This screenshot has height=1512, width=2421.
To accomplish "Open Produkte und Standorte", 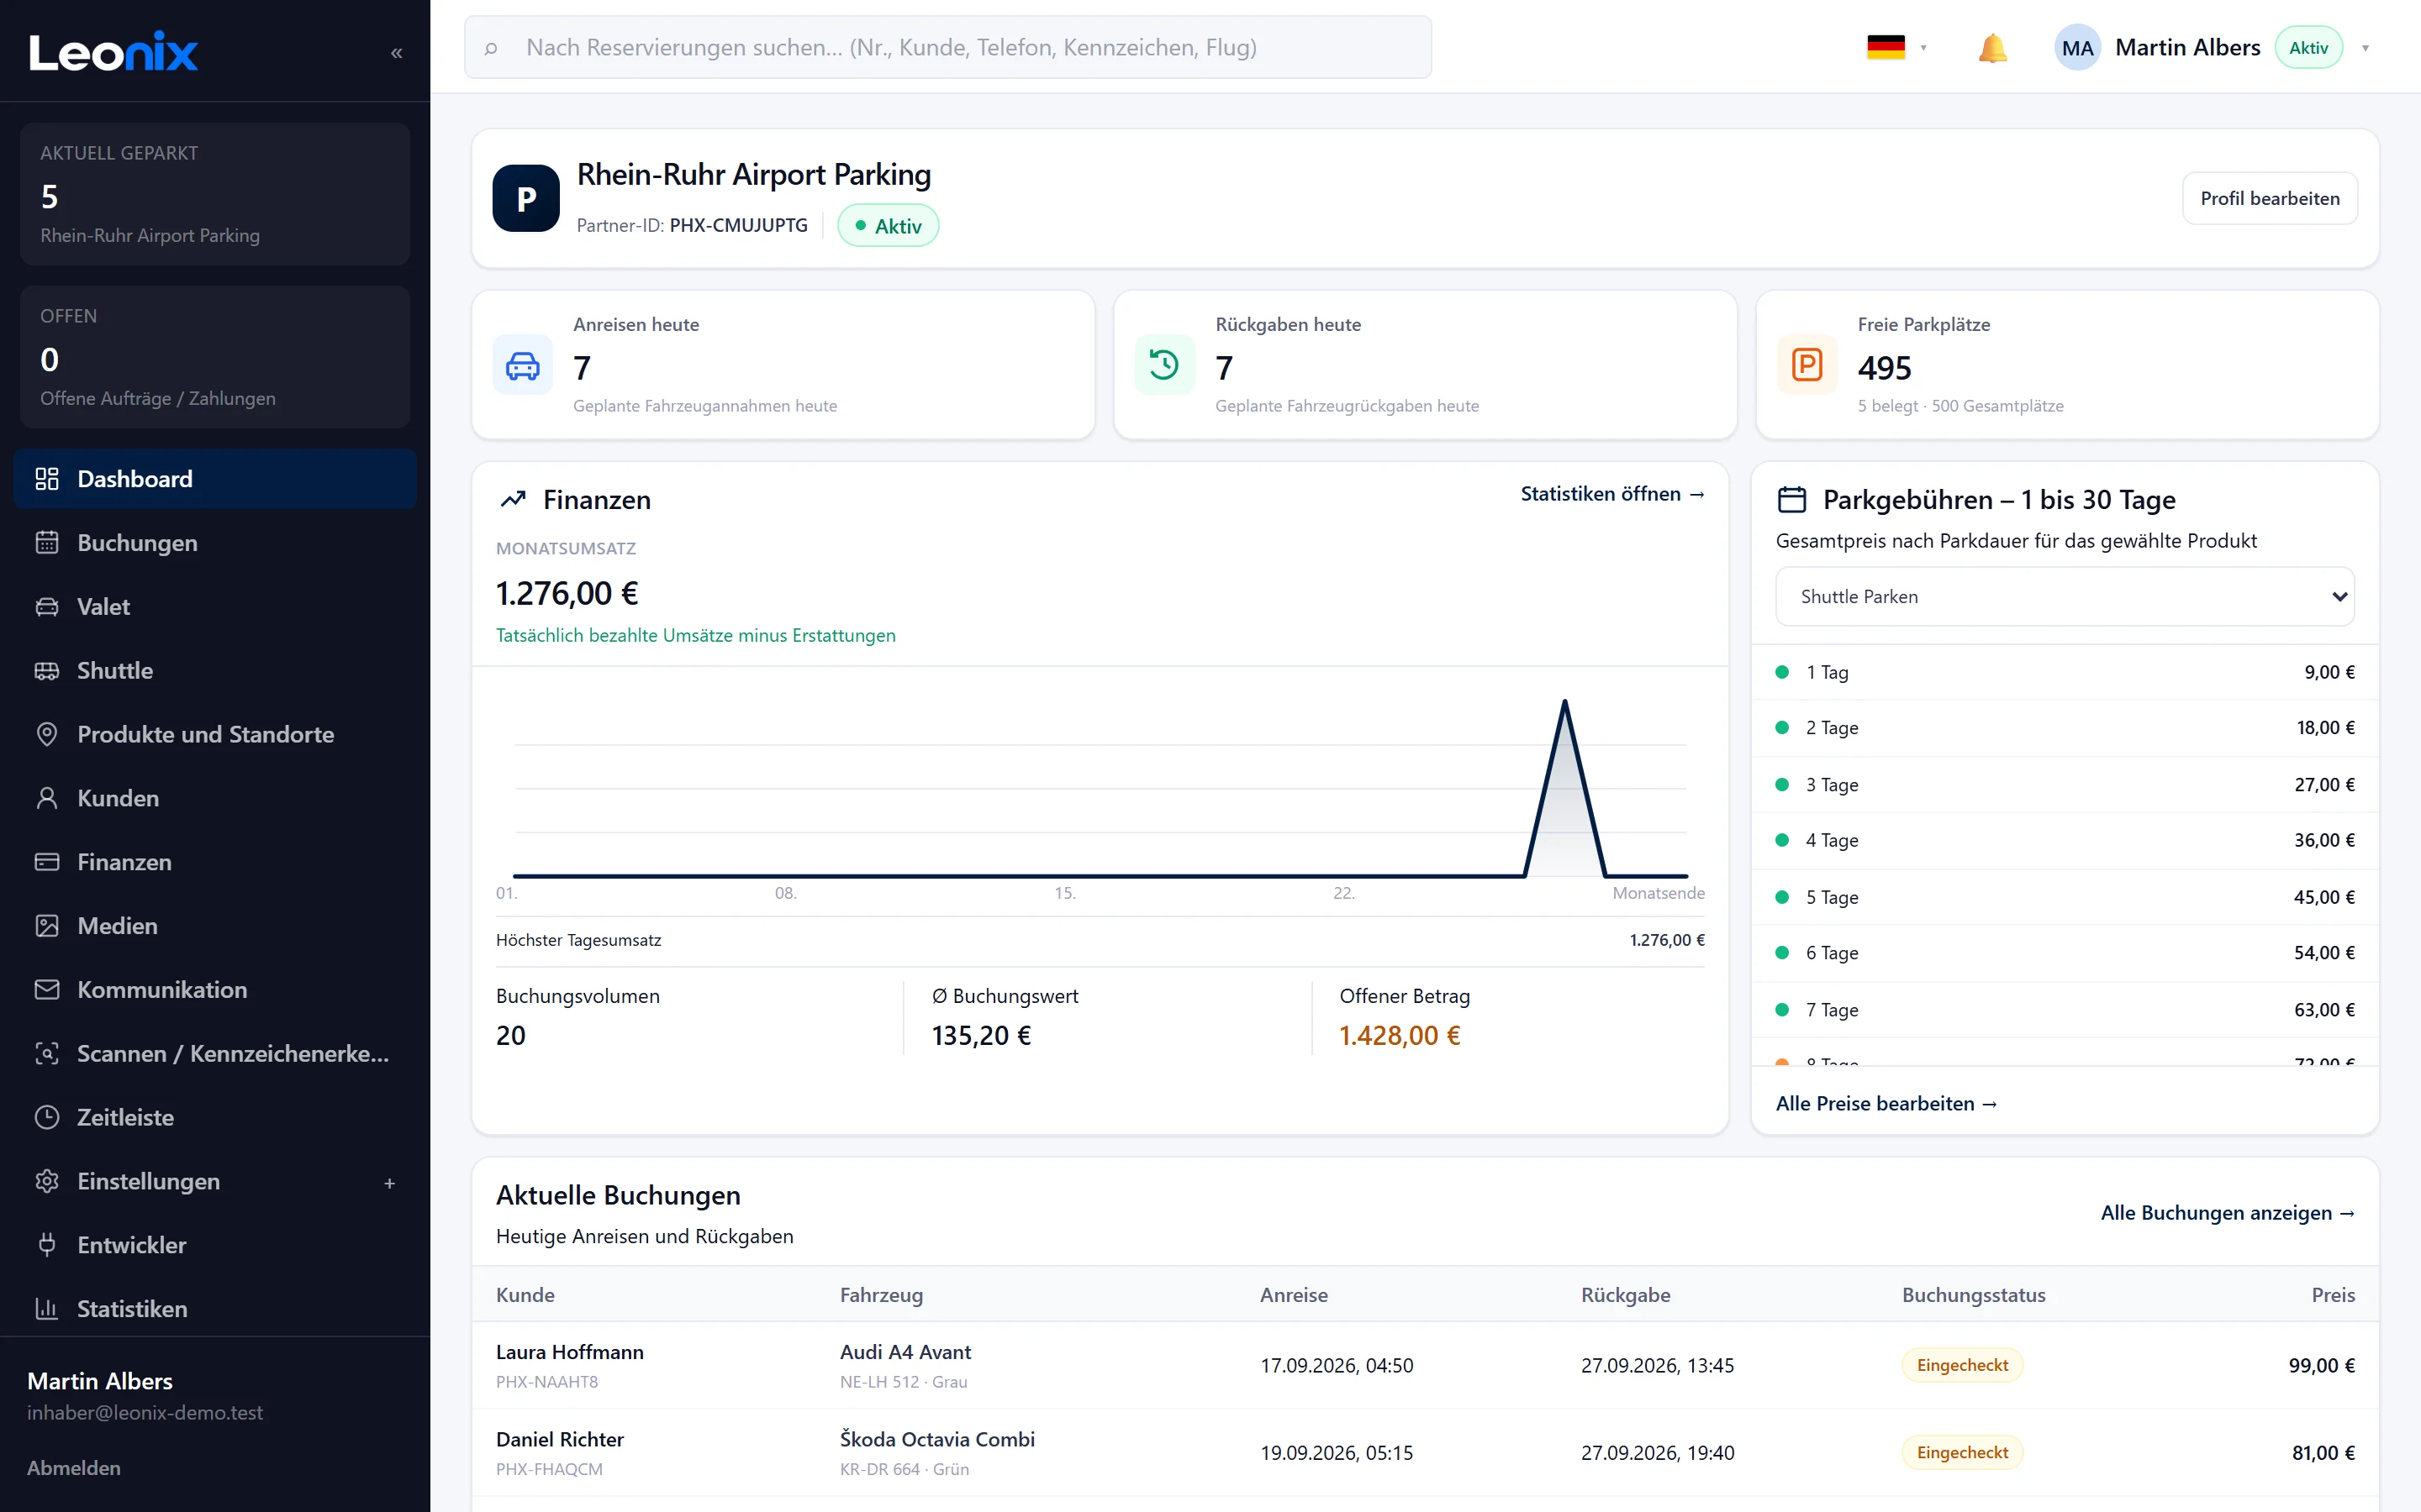I will point(215,734).
